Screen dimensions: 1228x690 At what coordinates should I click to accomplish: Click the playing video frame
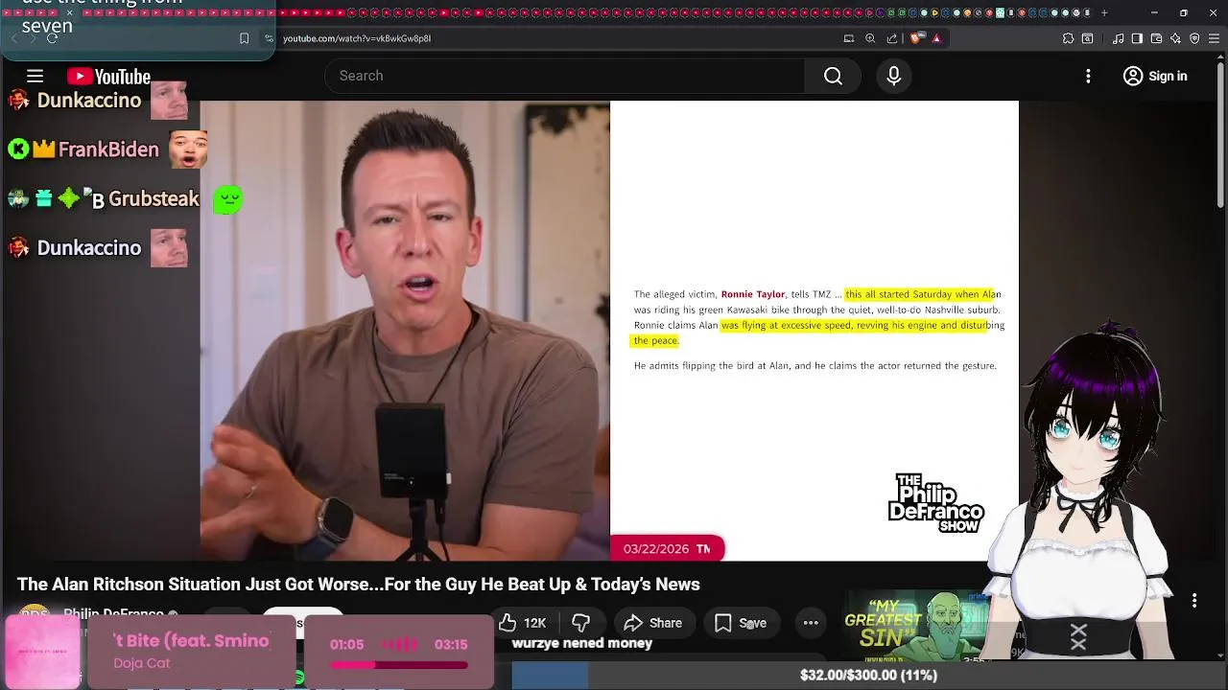pos(609,331)
